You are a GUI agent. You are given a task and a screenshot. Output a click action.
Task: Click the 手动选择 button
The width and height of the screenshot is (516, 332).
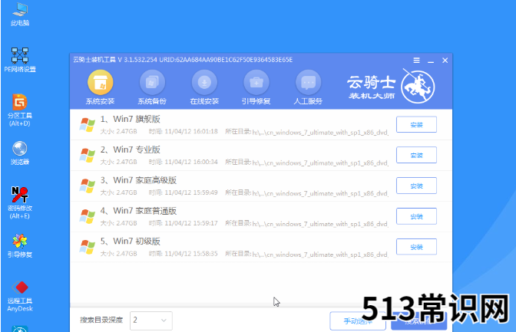pyautogui.click(x=358, y=320)
